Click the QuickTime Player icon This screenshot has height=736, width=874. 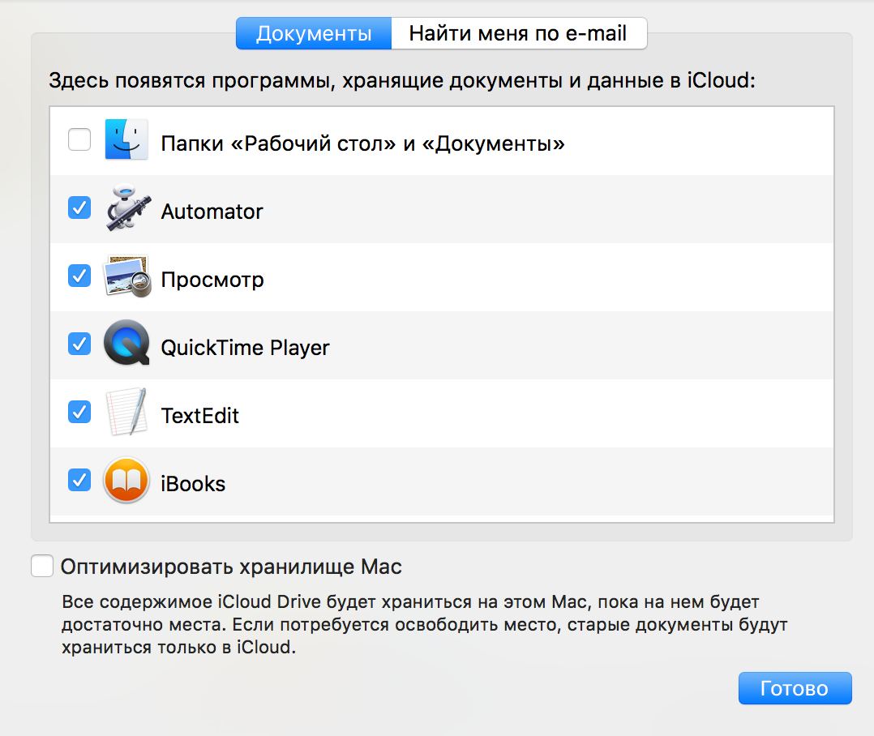(x=126, y=343)
